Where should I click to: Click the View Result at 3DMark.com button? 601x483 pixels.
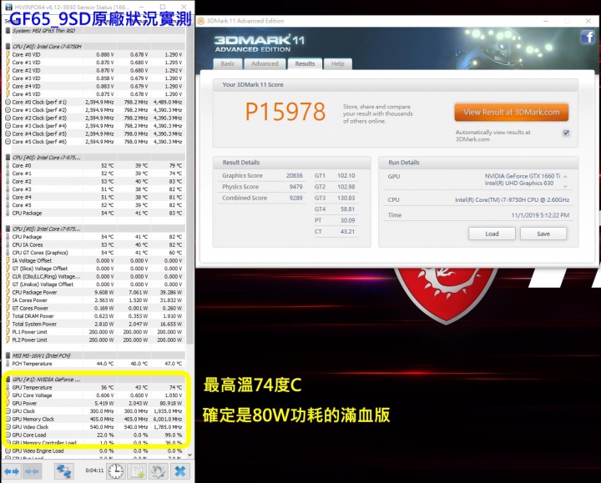tap(512, 113)
